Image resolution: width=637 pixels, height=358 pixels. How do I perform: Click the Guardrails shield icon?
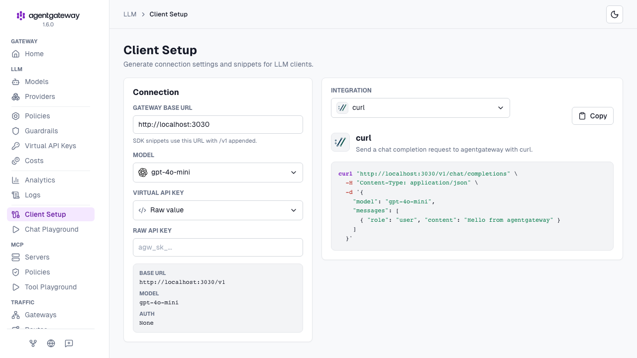tap(16, 131)
